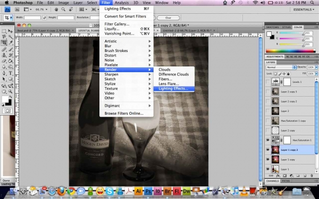Choose Lens Flare... from Render submenu
This screenshot has height=199, width=319.
[x=174, y=84]
